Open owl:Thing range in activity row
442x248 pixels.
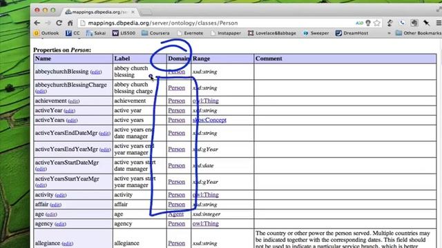pyautogui.click(x=206, y=194)
